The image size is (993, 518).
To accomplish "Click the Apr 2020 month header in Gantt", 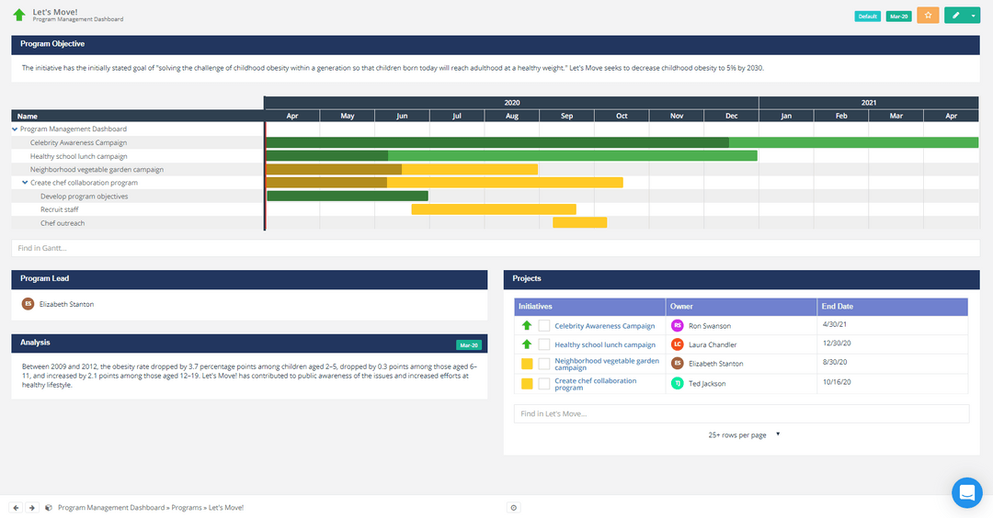I will [x=292, y=117].
